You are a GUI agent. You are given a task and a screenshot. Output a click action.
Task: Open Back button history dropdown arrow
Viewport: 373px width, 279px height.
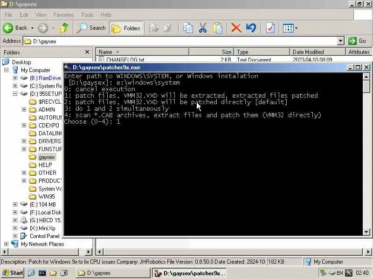pyautogui.click(x=32, y=28)
